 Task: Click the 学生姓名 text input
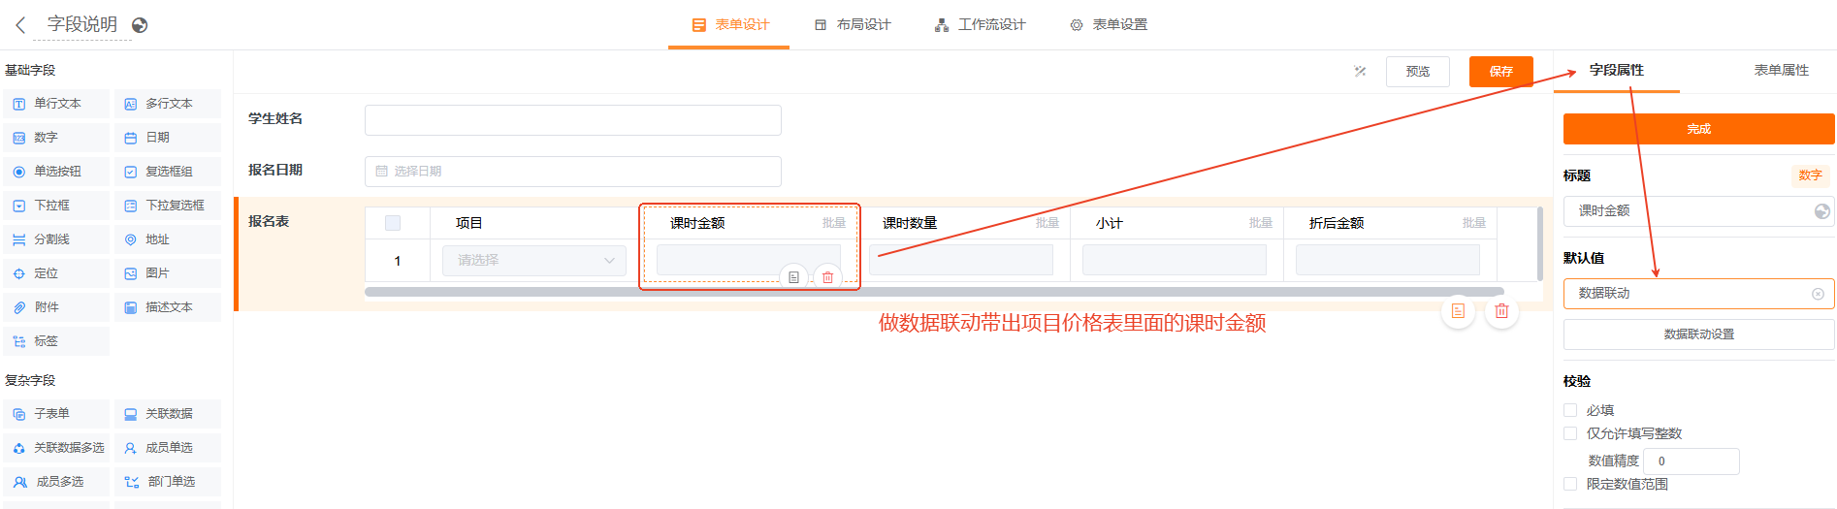coord(573,120)
